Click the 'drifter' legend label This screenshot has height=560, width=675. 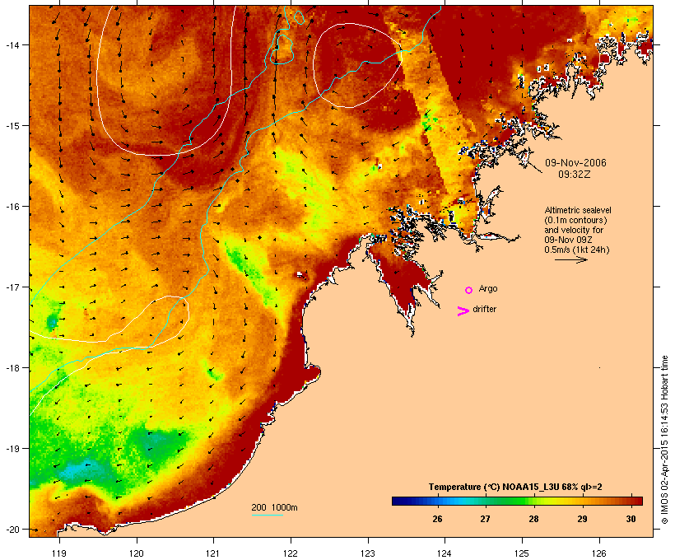click(484, 309)
